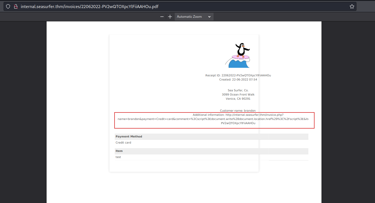Open site security info via the padlock icon
This screenshot has height=203, width=375.
[x=16, y=6]
